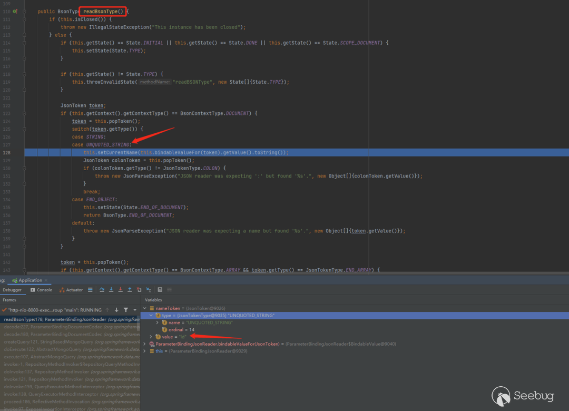Click the threads view list icon
The height and width of the screenshot is (411, 569).
point(91,290)
